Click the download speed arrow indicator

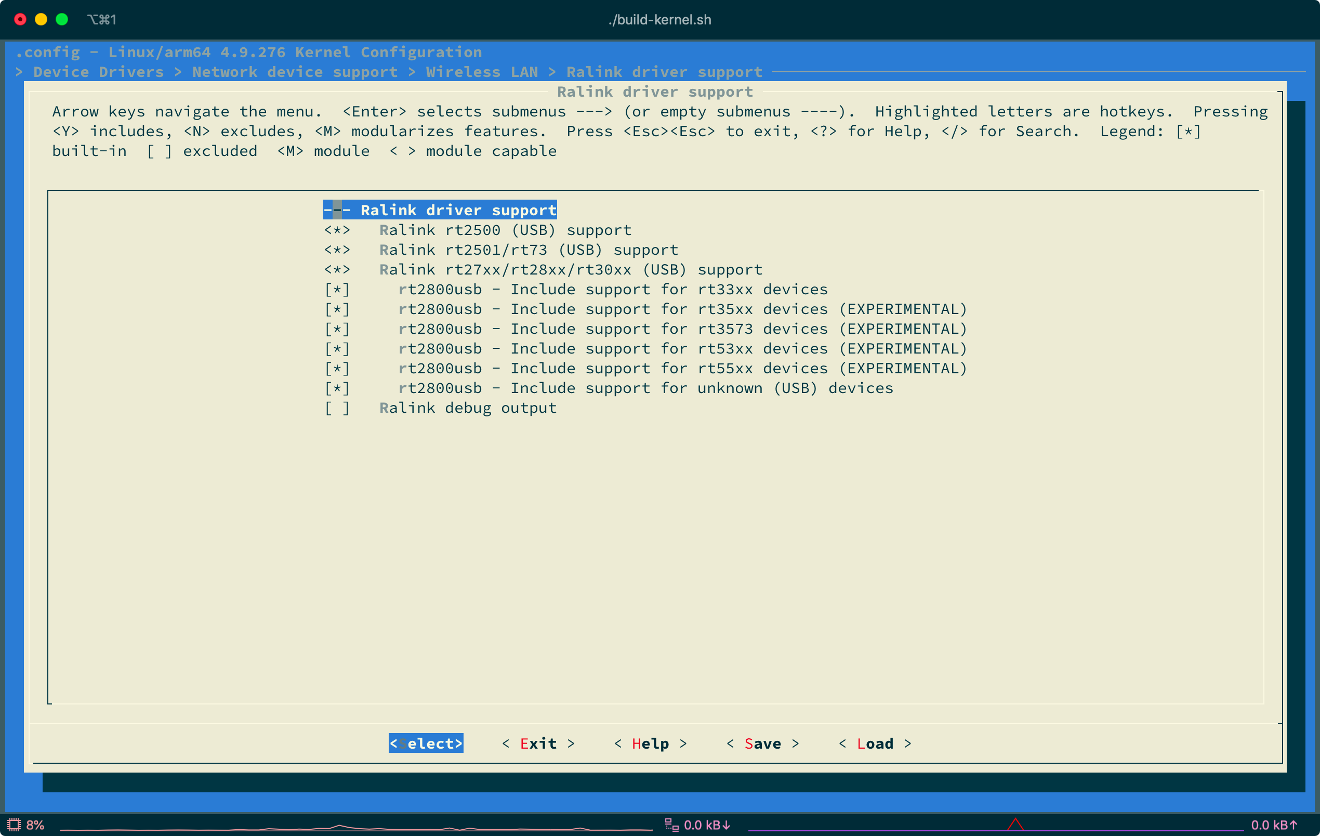(x=727, y=825)
